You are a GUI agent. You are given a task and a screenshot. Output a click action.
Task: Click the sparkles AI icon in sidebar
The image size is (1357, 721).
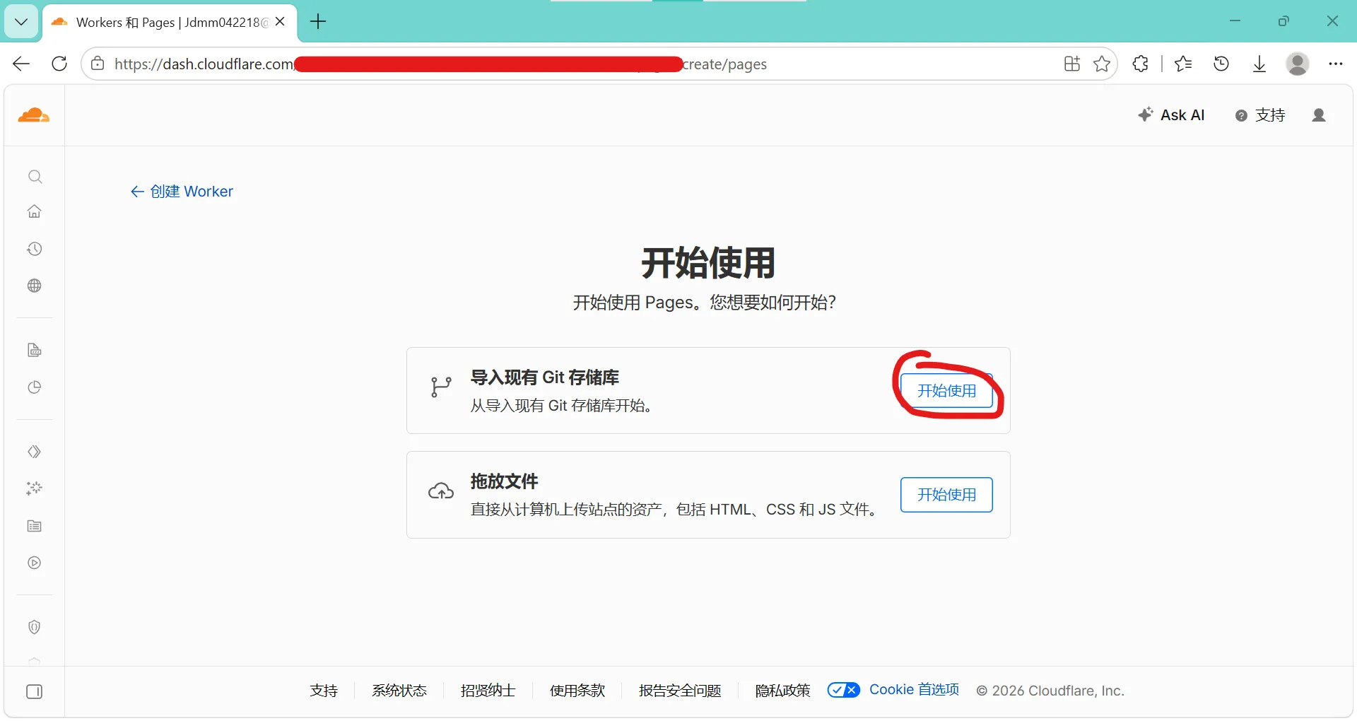coord(35,488)
